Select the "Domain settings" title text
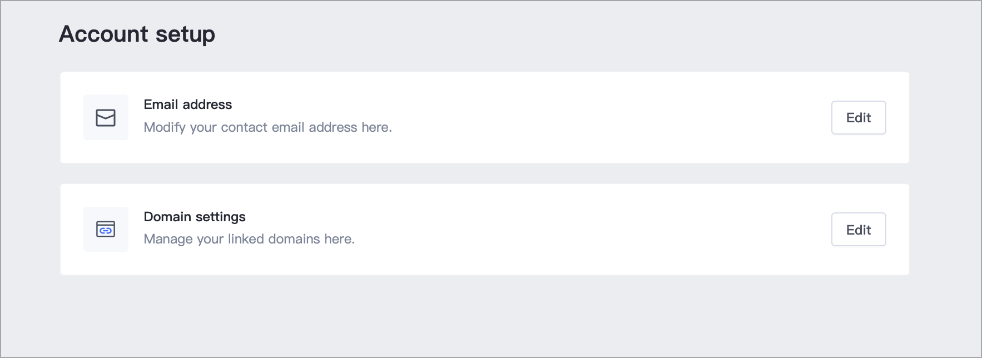Screen dimensions: 982x358 (x=195, y=217)
